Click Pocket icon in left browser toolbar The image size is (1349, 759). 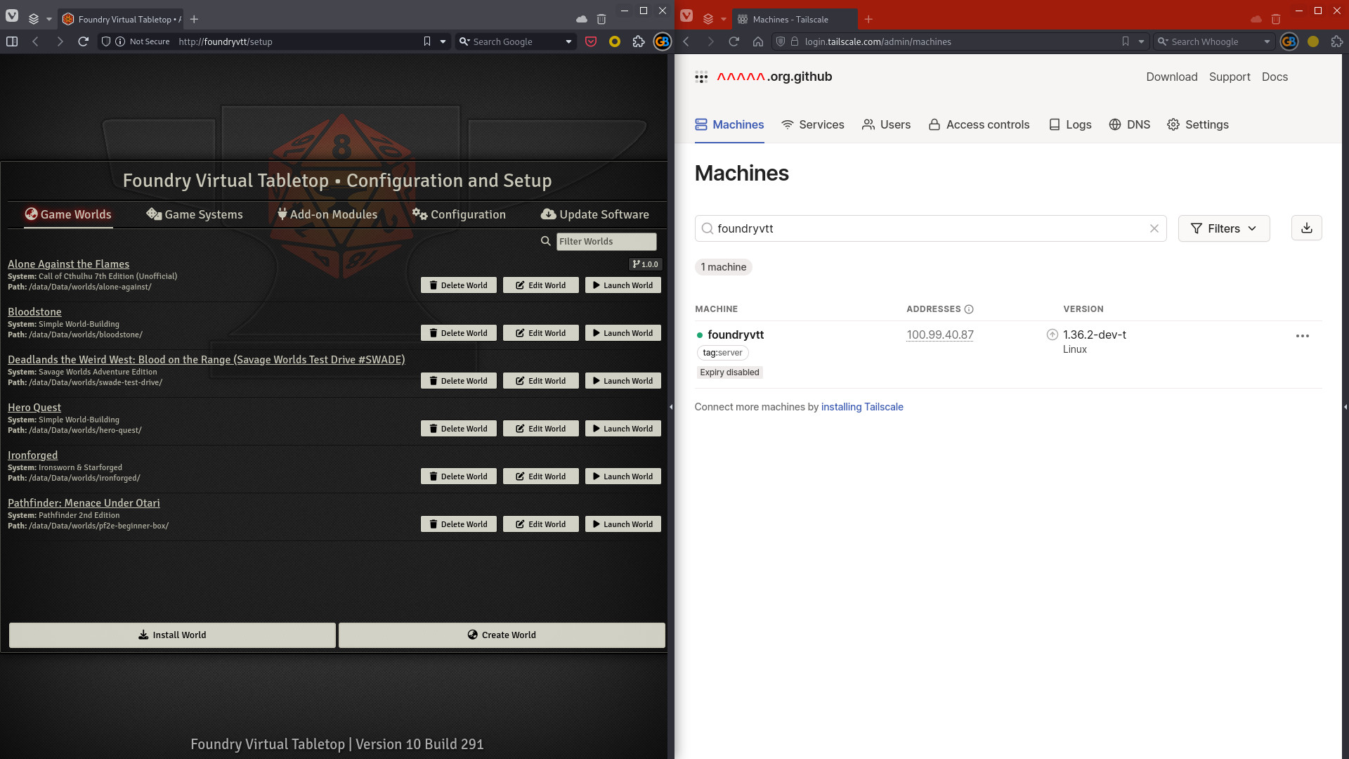591,41
